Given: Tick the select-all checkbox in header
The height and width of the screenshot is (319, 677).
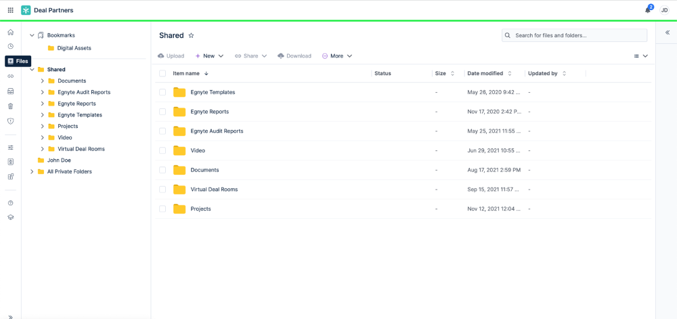Looking at the screenshot, I should point(162,73).
